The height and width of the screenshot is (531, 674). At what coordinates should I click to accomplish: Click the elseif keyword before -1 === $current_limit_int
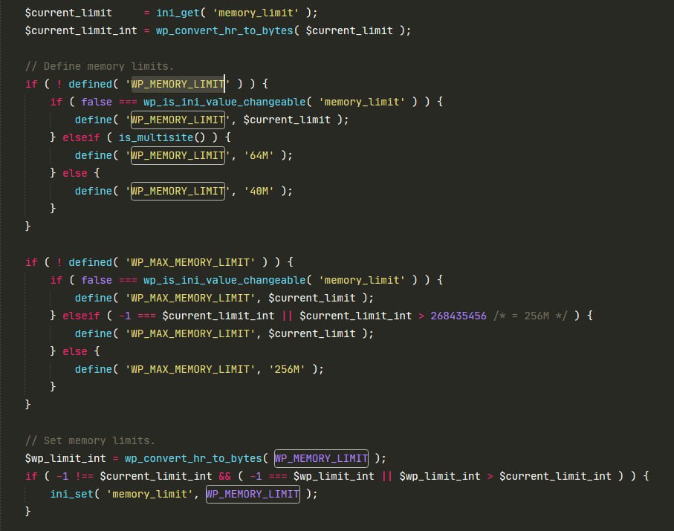click(x=81, y=316)
